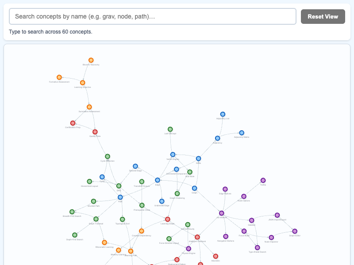354x265 pixels.
Task: Select the Concept Dependency orange node
Action: 142,231
